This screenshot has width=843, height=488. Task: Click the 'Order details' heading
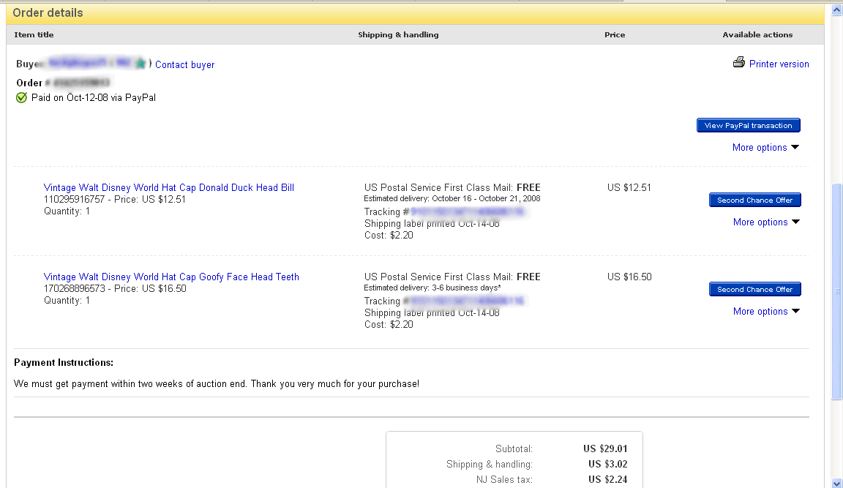coord(48,12)
